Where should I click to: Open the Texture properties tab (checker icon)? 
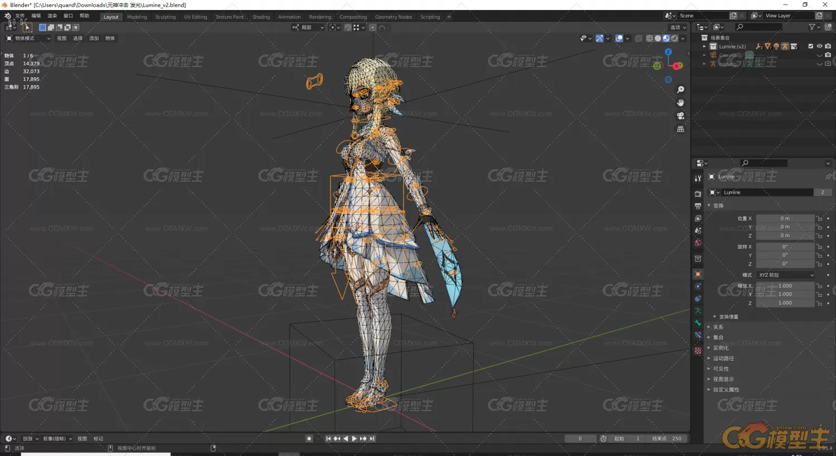point(698,351)
